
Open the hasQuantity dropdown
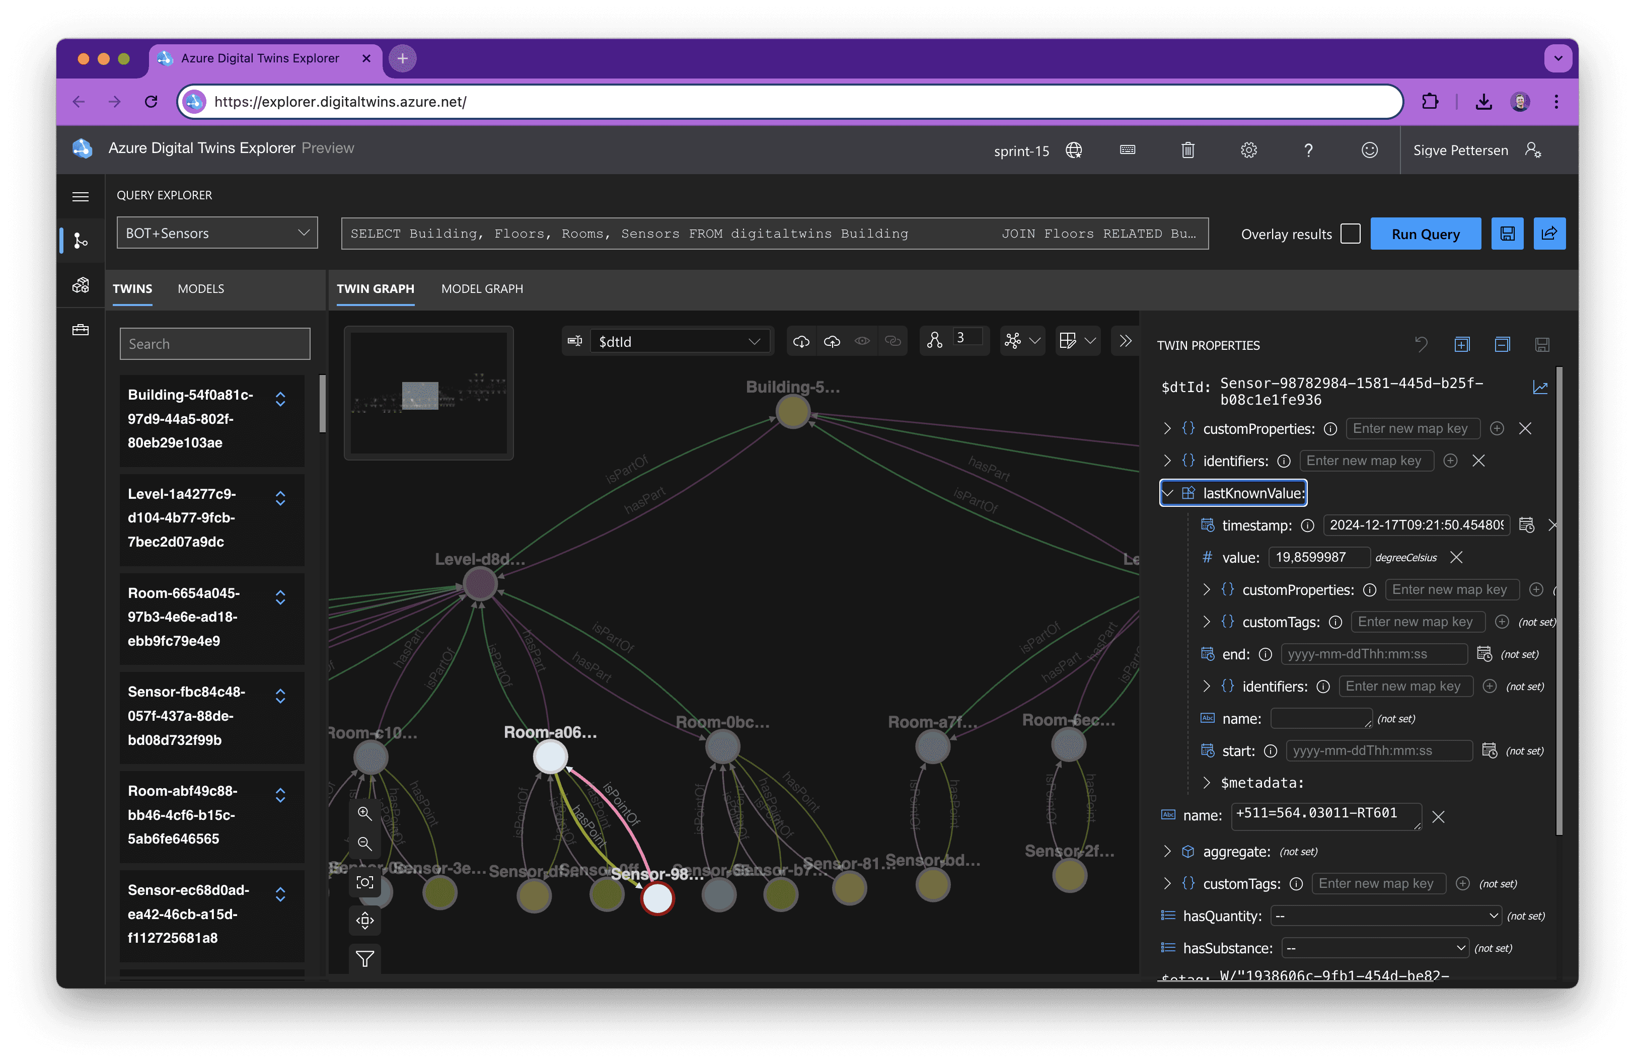1385,916
